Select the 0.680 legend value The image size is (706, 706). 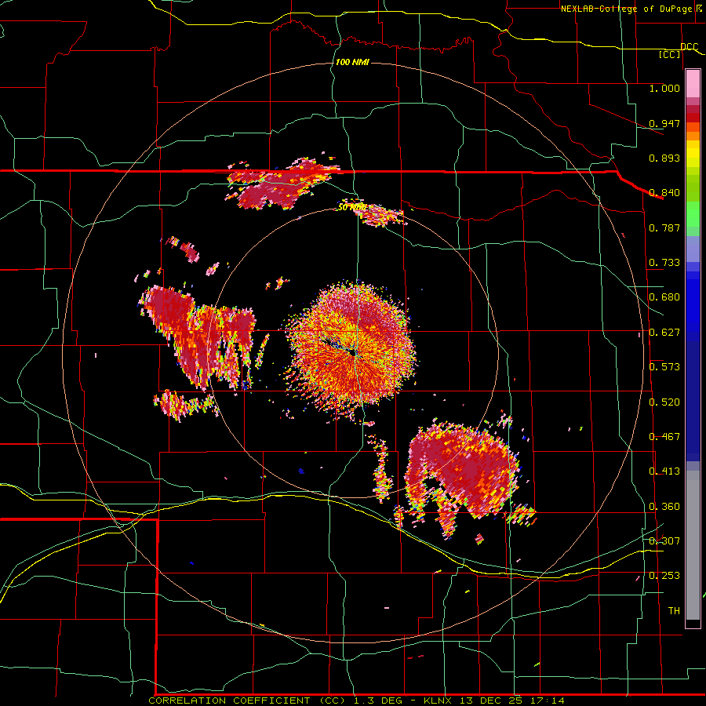(664, 297)
